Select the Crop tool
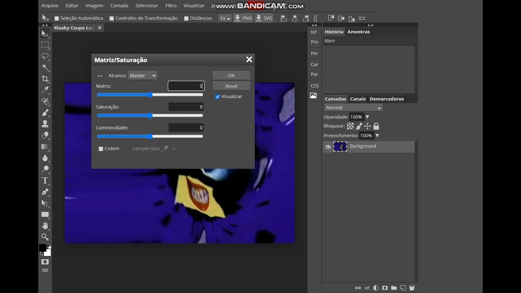Screen dimensions: 521x293 45,79
